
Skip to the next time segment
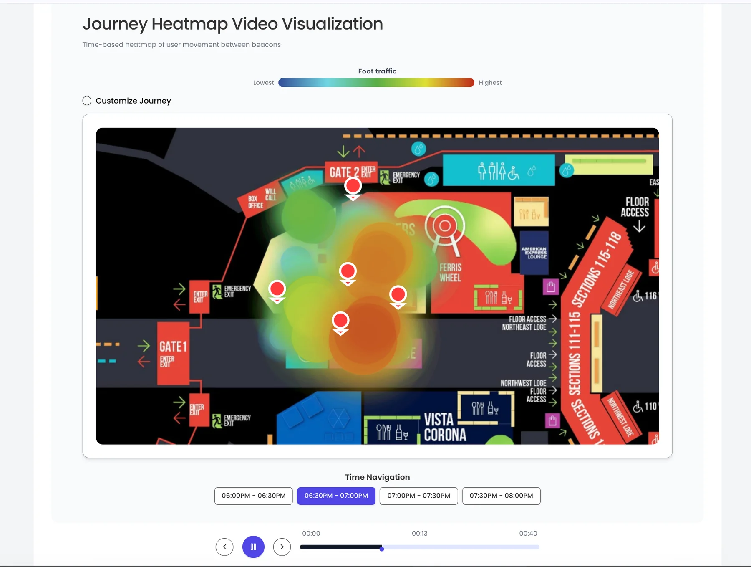(x=282, y=547)
